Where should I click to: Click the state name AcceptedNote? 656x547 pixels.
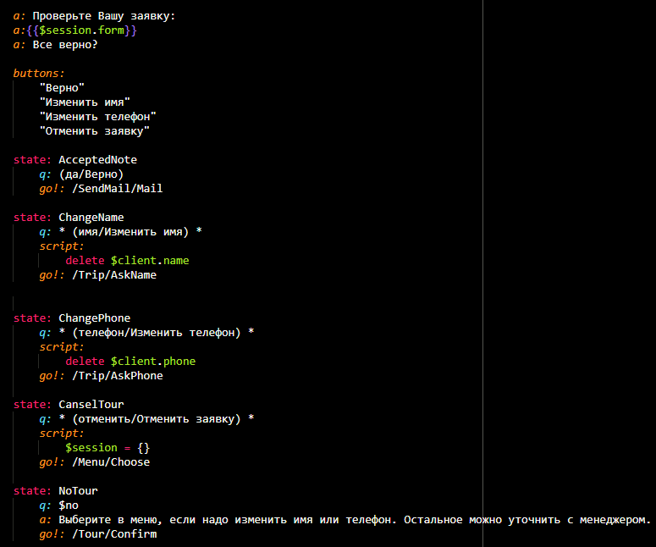[97, 160]
